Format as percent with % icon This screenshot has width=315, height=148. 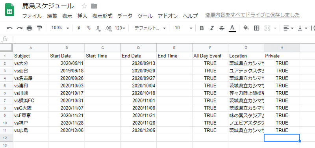point(89,28)
